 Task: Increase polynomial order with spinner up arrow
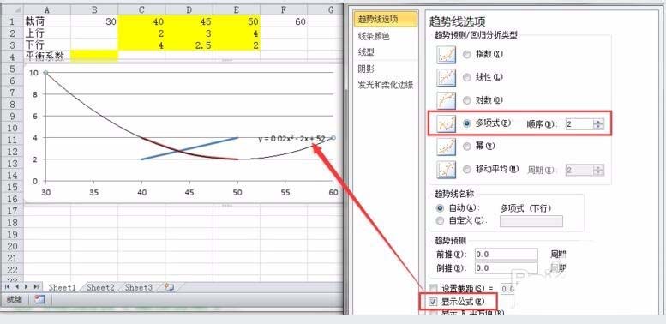coord(599,121)
